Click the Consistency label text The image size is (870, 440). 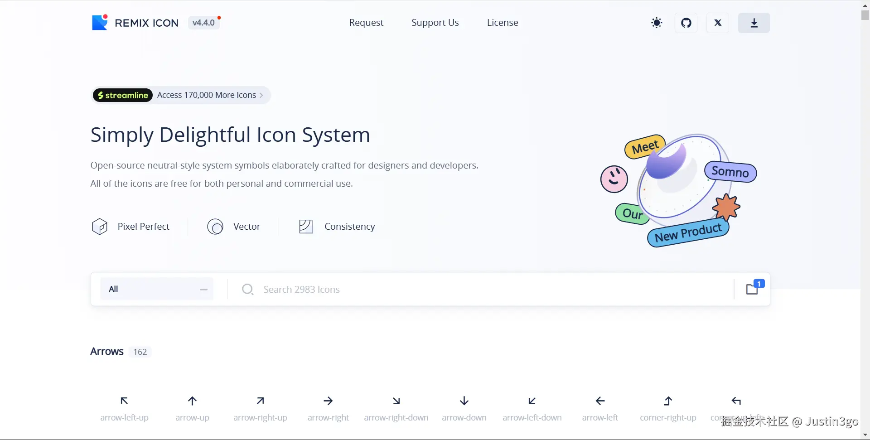350,227
